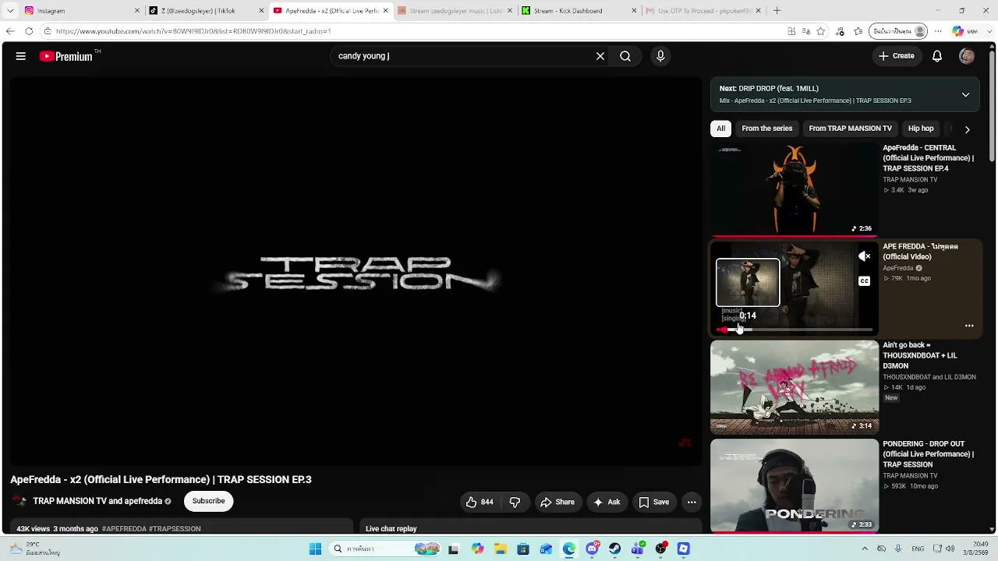Image resolution: width=998 pixels, height=561 pixels.
Task: Select the All filter chip
Action: coord(720,129)
